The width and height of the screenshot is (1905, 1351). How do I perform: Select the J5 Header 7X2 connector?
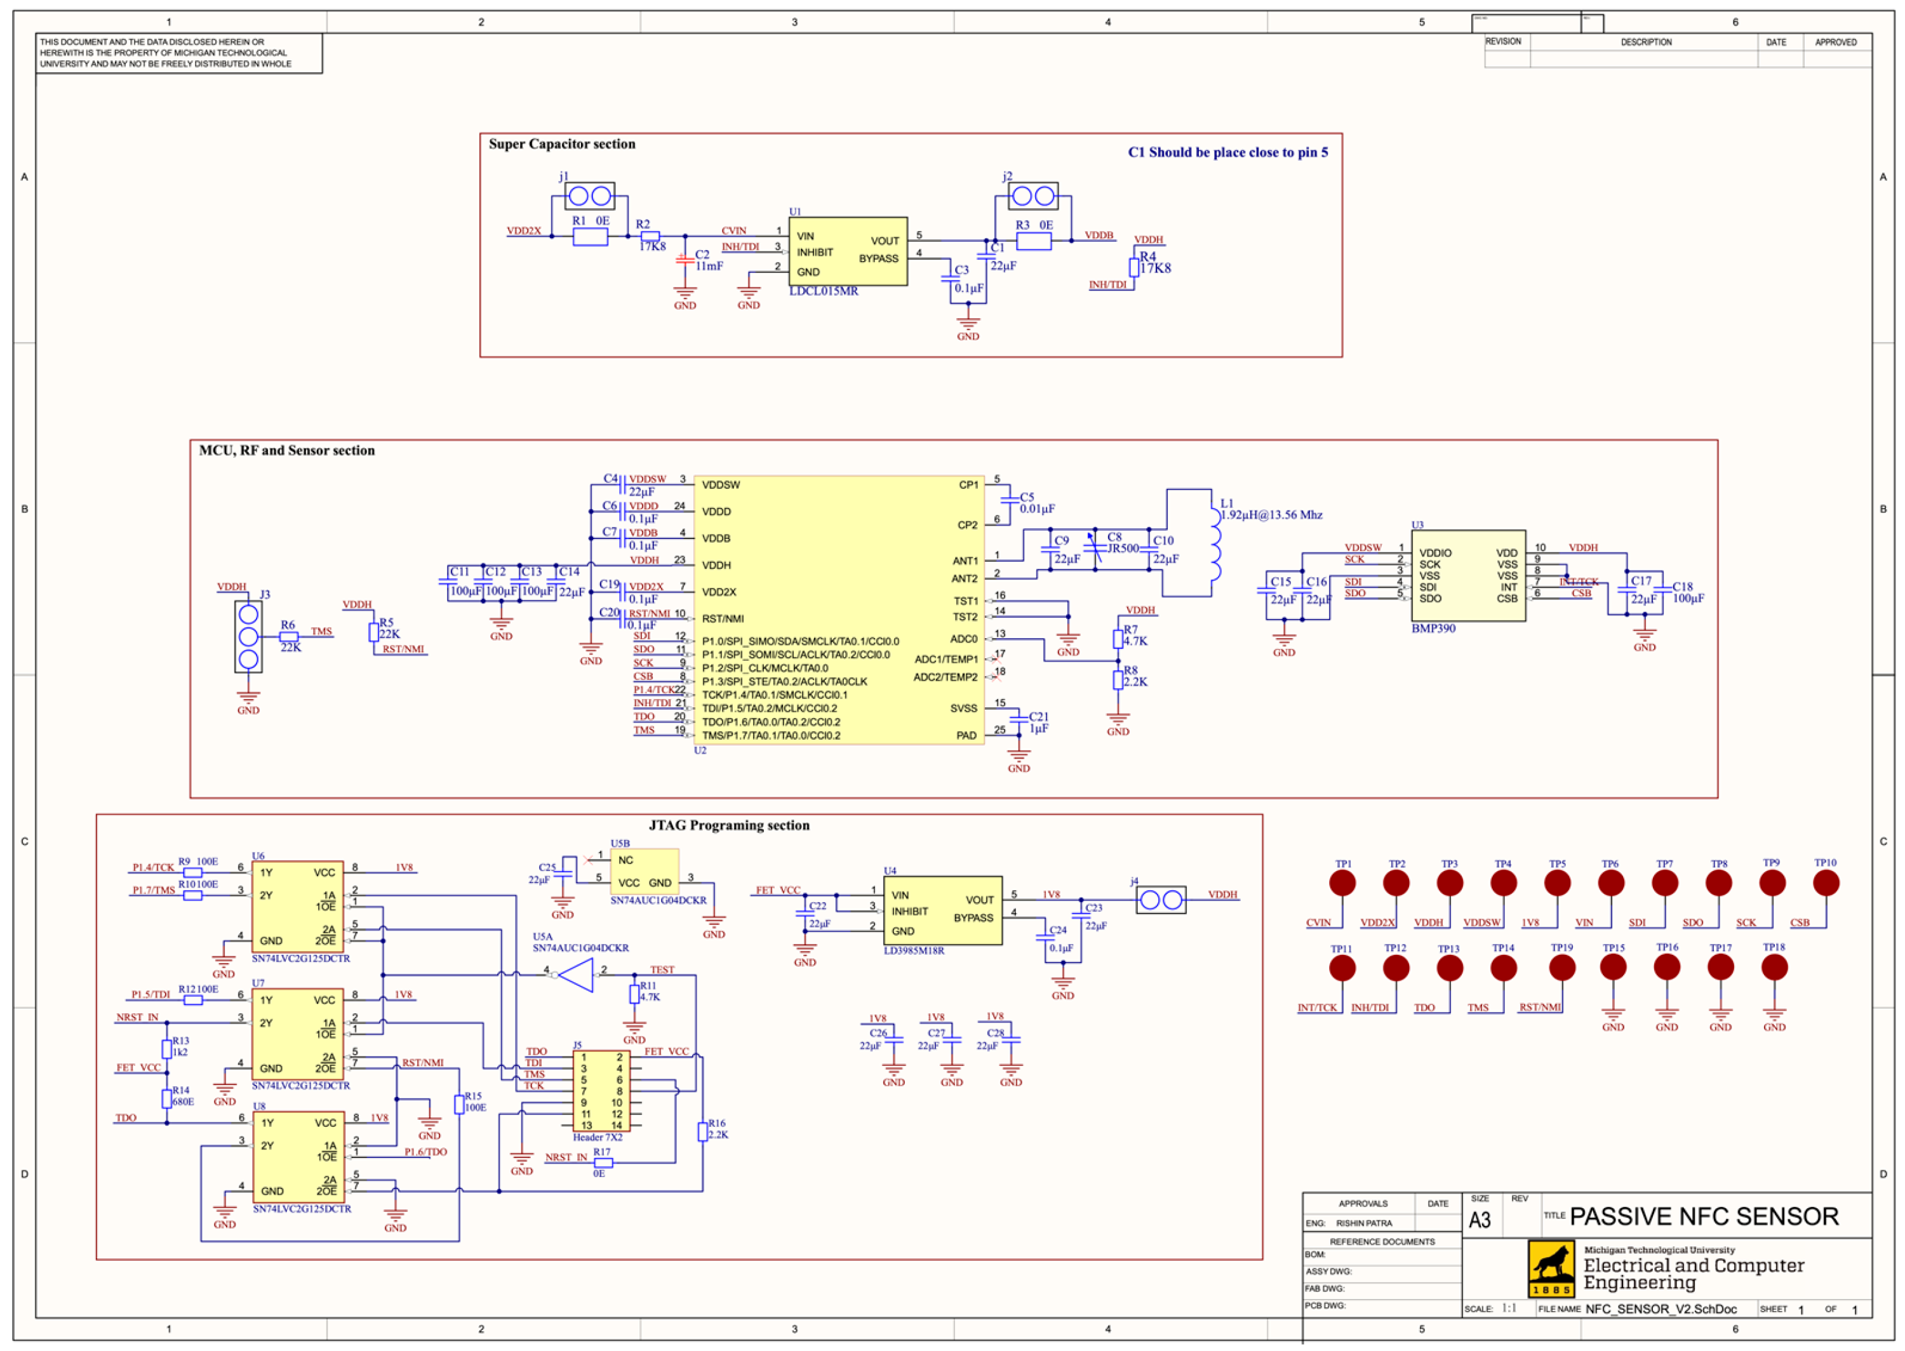point(601,1091)
